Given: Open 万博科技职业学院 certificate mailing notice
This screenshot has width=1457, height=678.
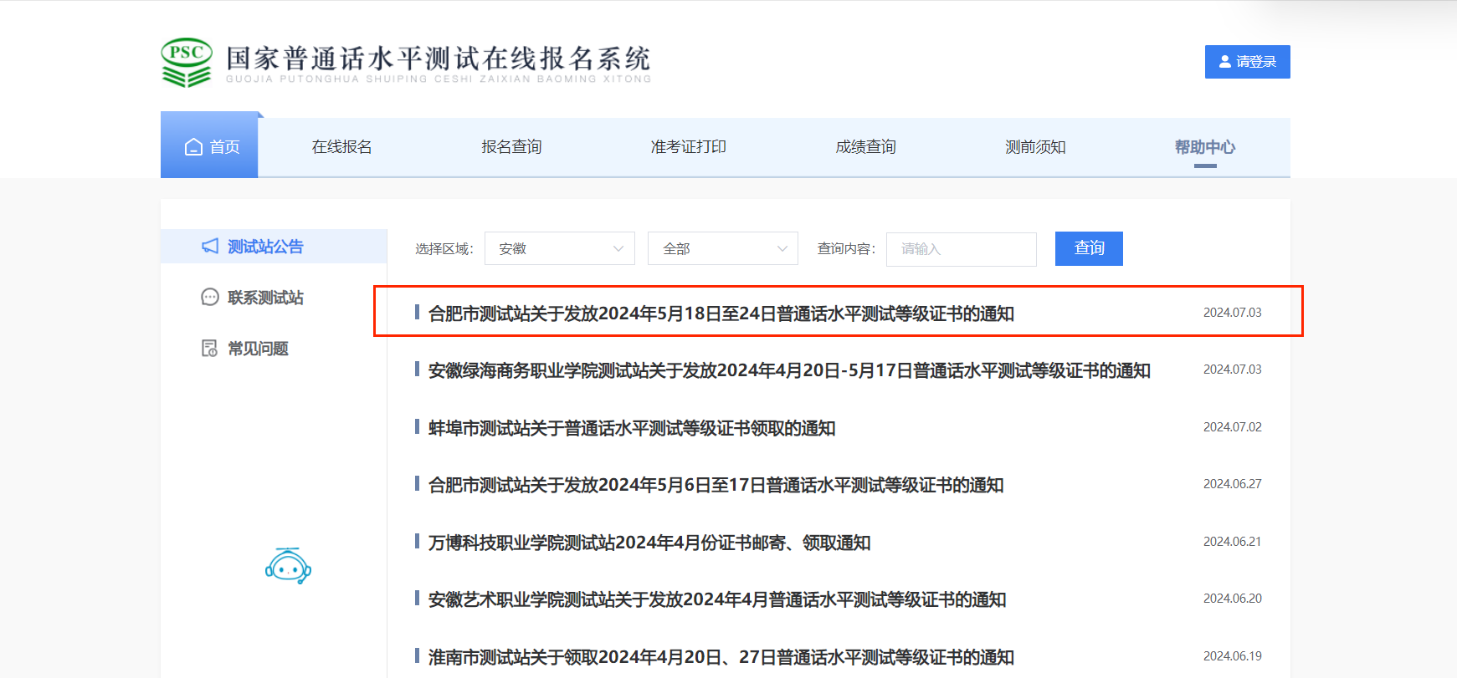Looking at the screenshot, I should [x=649, y=543].
